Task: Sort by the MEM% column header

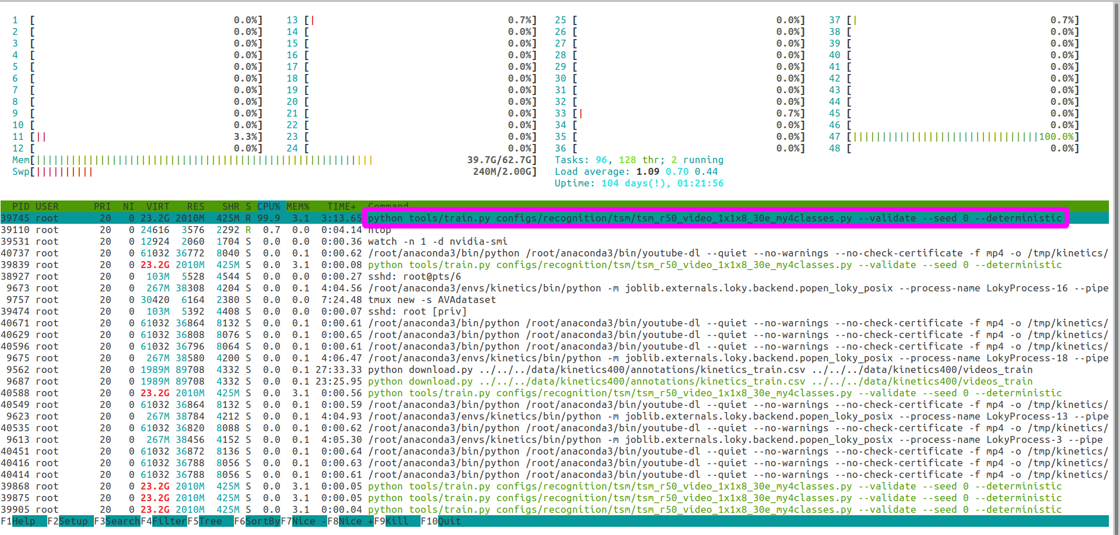Action: [x=298, y=206]
